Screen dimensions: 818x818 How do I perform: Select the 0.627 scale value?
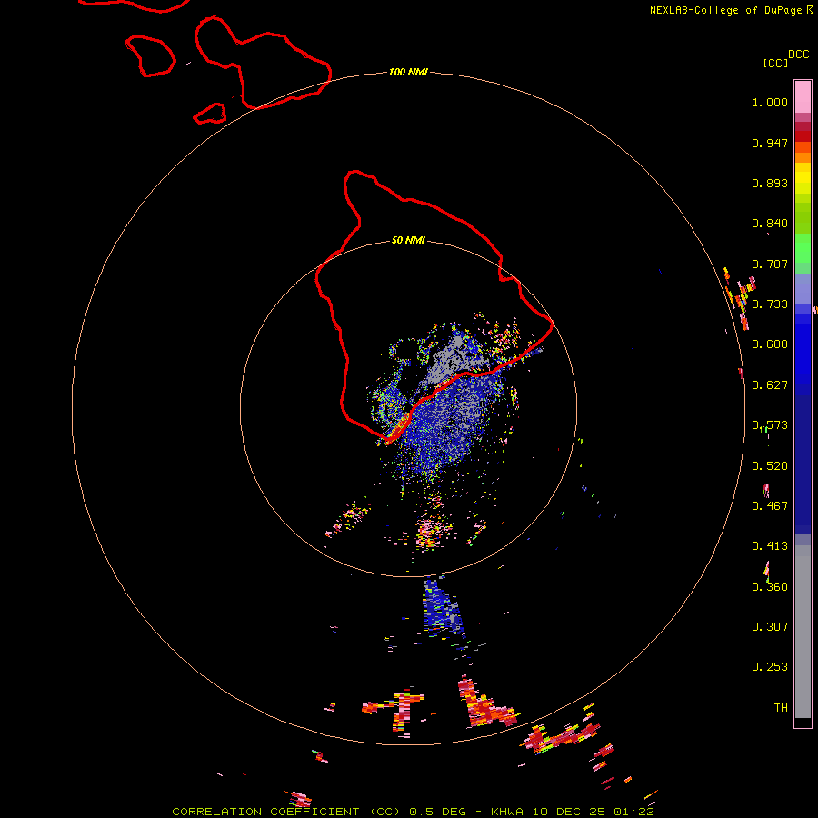[x=770, y=385]
